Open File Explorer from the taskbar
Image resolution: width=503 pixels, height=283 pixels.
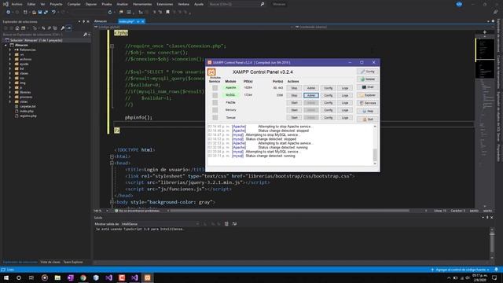(57, 277)
